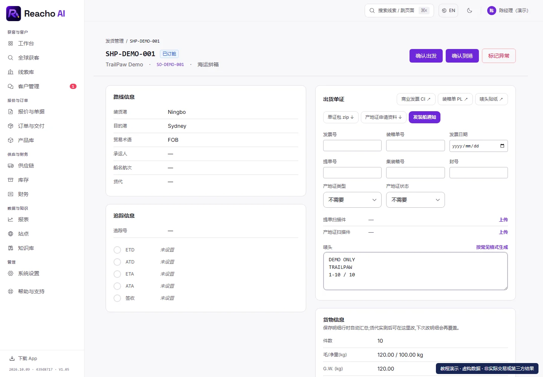Open the 陈经理 user account menu
This screenshot has width=543, height=377.
(x=508, y=11)
